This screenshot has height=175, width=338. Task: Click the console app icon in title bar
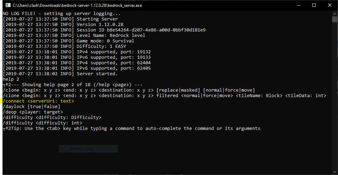7,5
